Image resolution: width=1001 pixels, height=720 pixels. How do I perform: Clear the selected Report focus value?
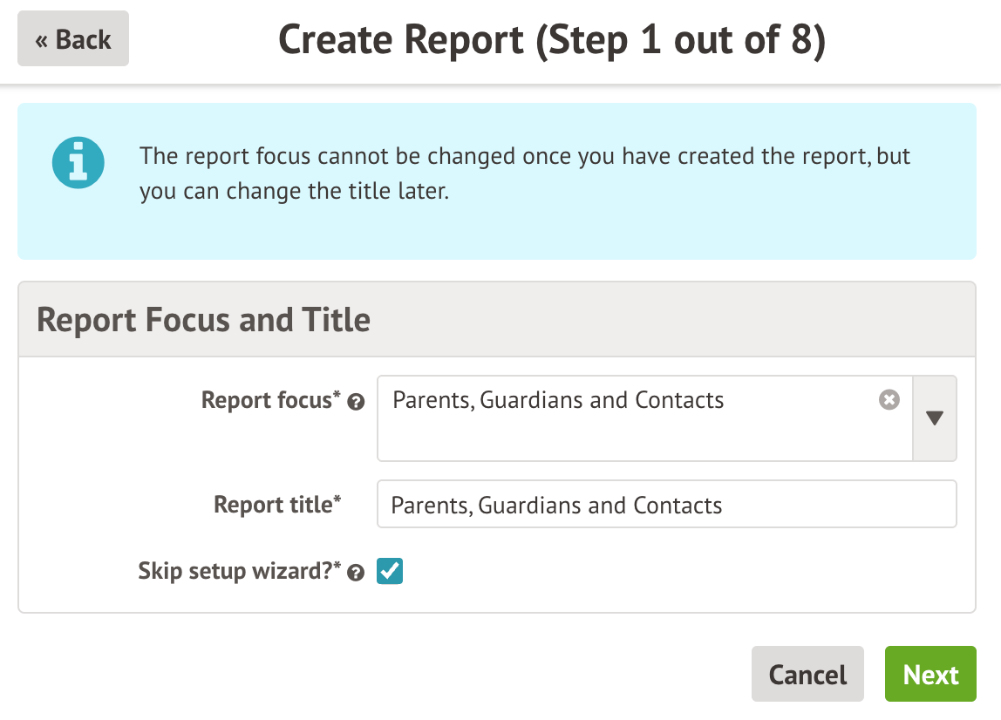click(889, 400)
